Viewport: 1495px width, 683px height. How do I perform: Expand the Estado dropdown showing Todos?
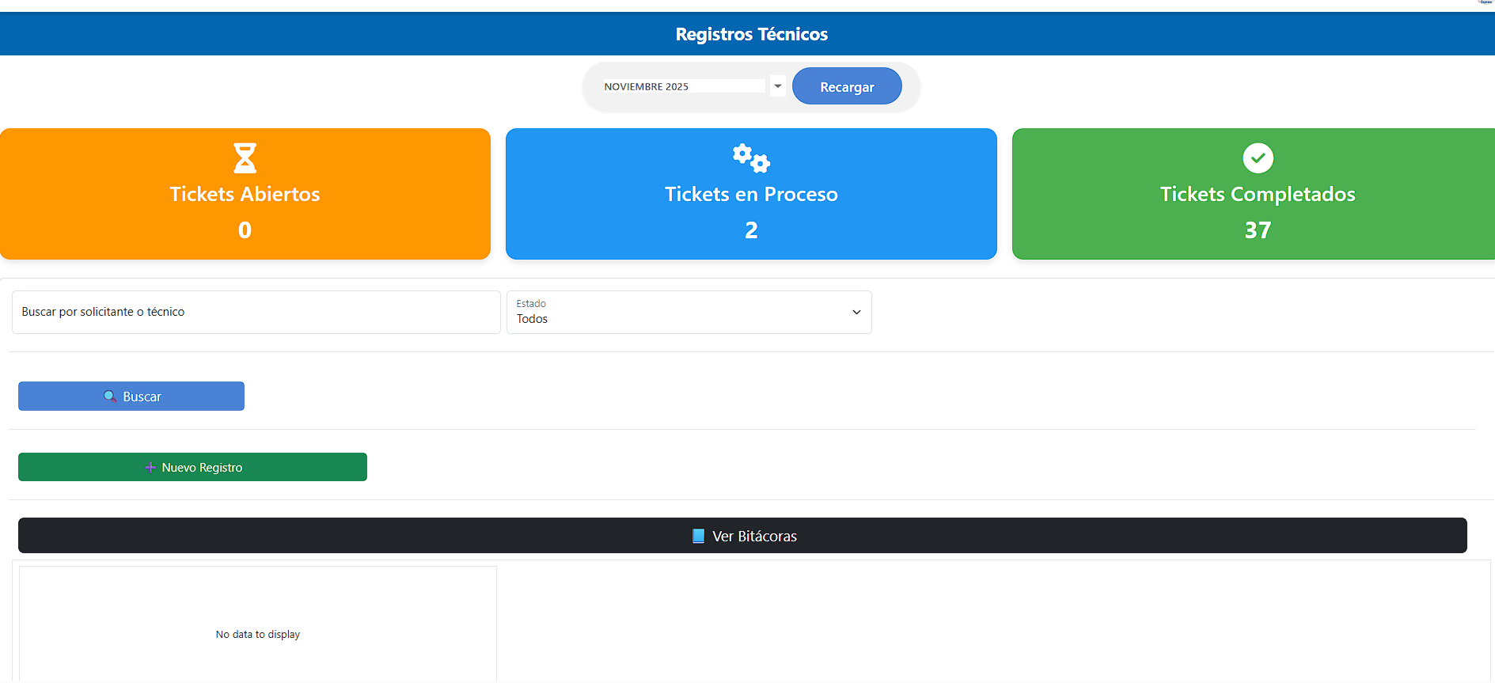[689, 312]
